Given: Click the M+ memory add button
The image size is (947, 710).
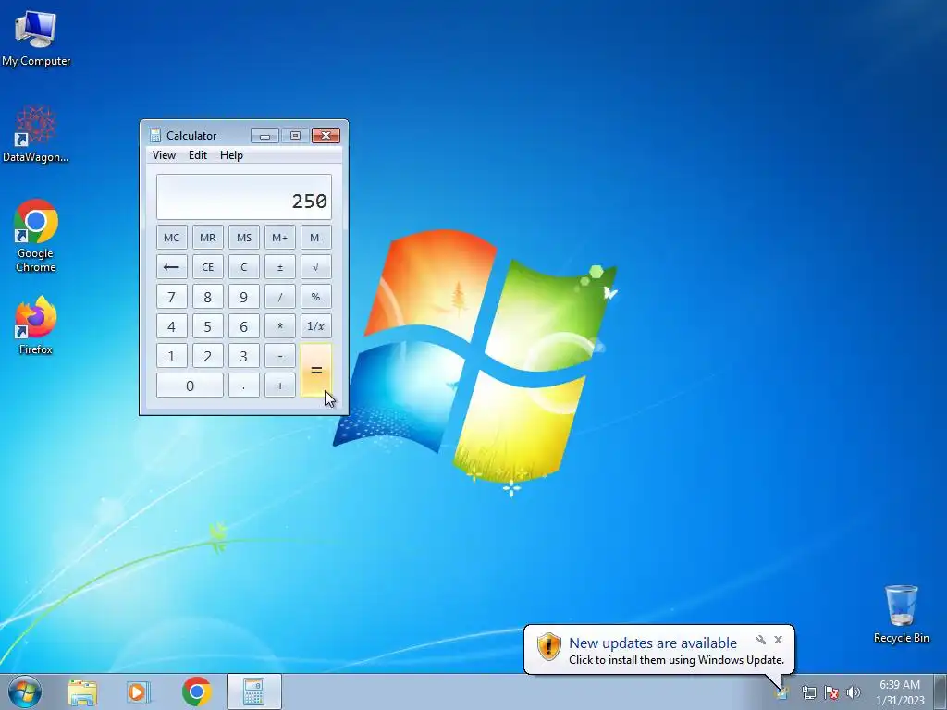Looking at the screenshot, I should pyautogui.click(x=279, y=238).
